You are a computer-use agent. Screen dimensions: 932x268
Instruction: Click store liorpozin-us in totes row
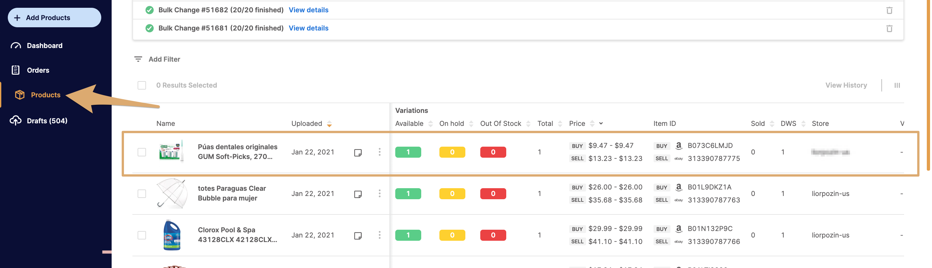[830, 193]
